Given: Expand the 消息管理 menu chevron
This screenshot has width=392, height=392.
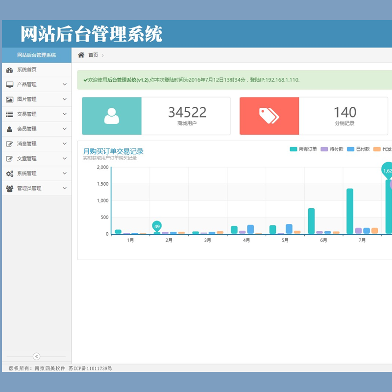Looking at the screenshot, I should 63,144.
